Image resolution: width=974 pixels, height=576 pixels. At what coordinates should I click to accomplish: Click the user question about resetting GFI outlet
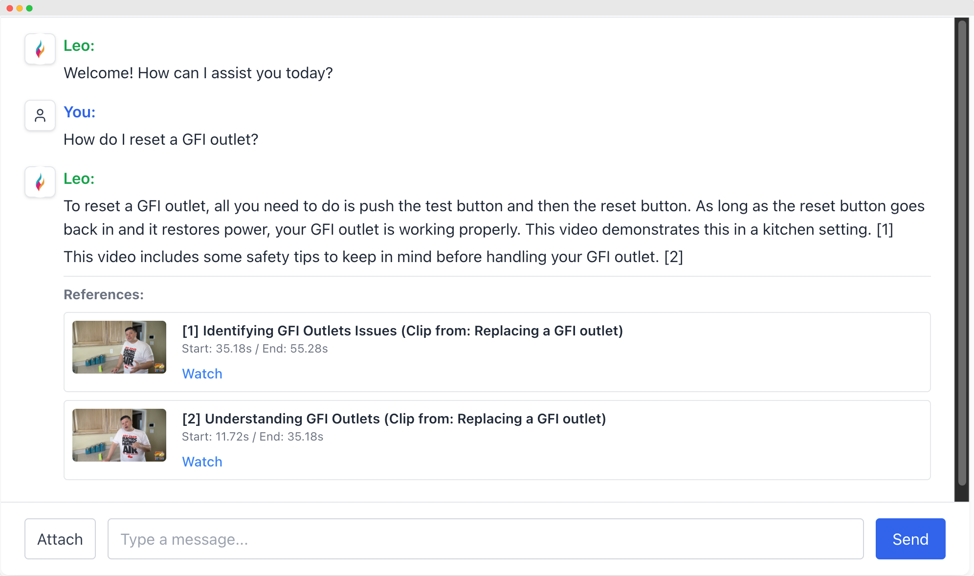pyautogui.click(x=161, y=139)
